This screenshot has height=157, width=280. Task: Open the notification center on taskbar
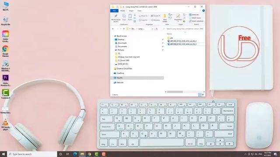[275, 154]
